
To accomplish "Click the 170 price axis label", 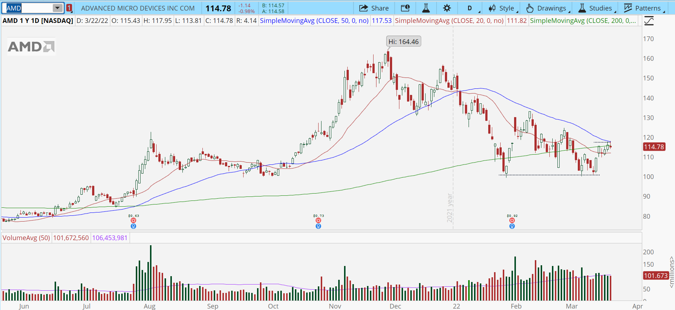I will [x=648, y=39].
